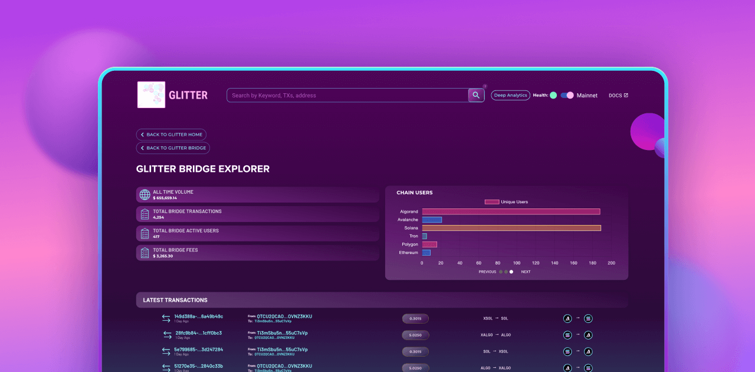
Task: Click the globe icon beside All Time Volume
Action: (x=145, y=195)
